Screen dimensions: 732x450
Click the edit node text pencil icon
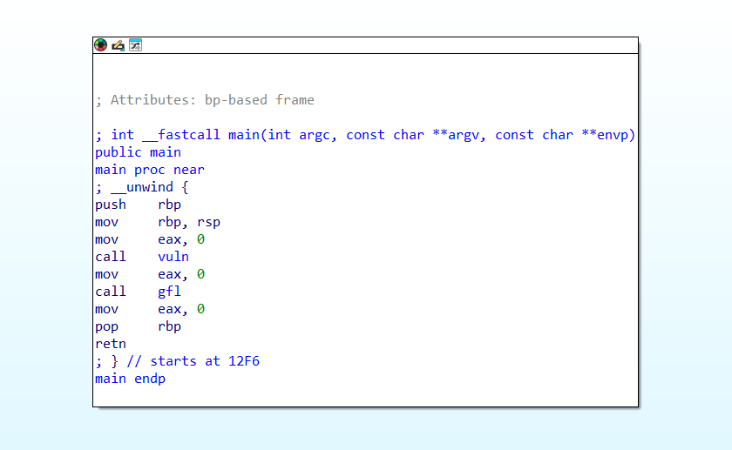[x=119, y=45]
